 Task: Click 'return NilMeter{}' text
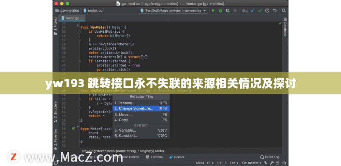point(113,36)
